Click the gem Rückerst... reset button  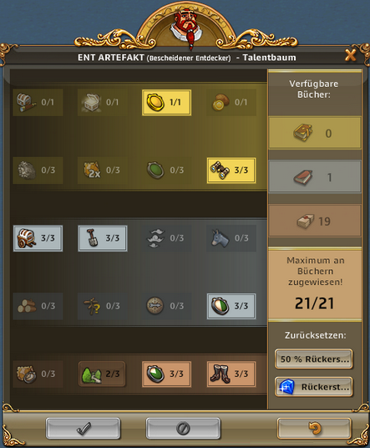(x=314, y=387)
